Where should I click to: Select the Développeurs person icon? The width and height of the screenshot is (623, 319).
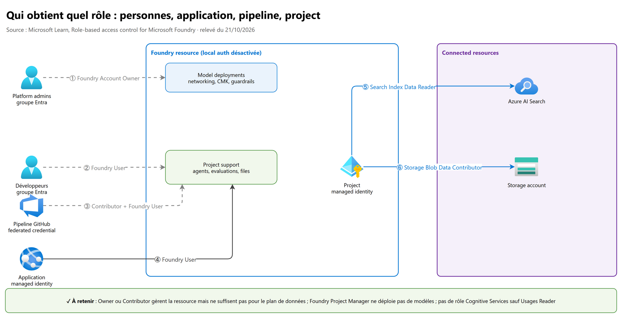click(31, 167)
